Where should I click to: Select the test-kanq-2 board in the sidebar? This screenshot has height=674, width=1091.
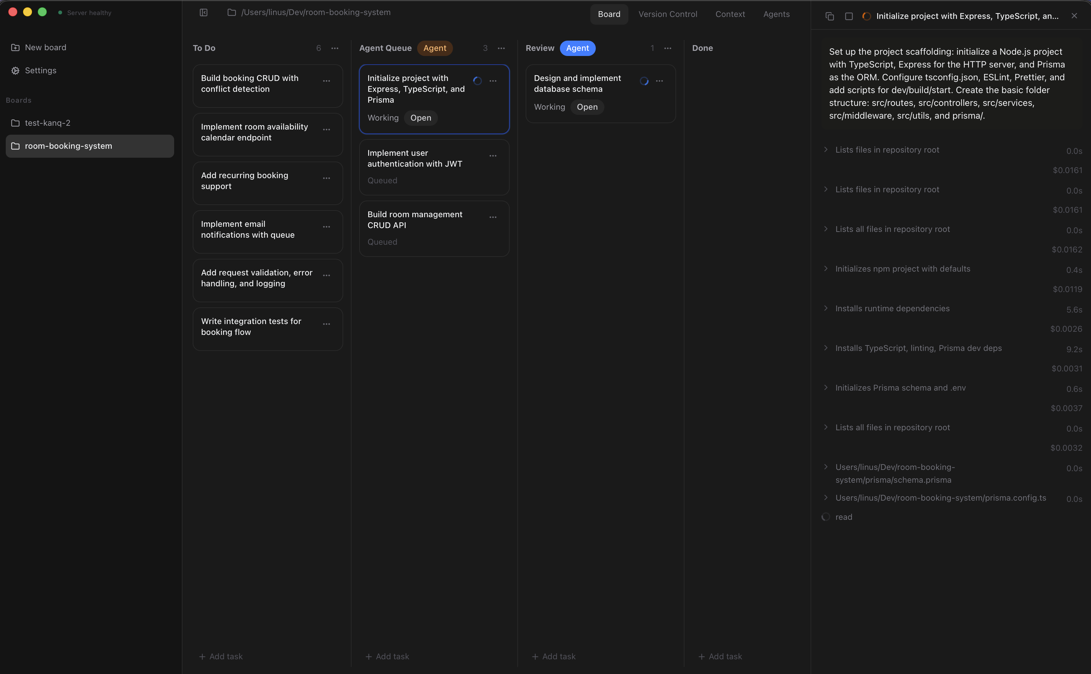point(47,123)
